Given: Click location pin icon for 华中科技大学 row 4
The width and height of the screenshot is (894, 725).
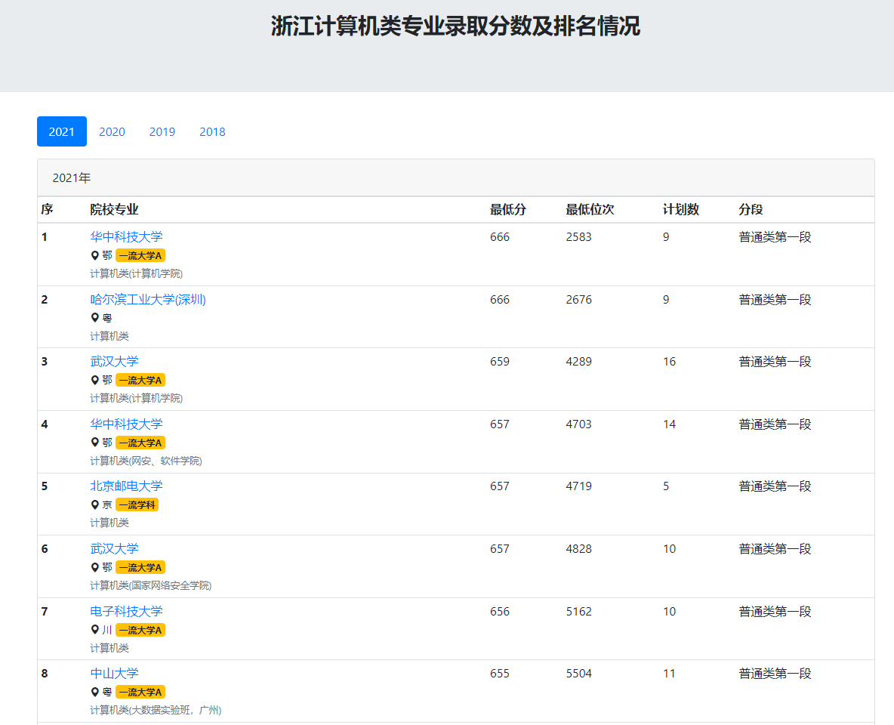Looking at the screenshot, I should point(95,443).
